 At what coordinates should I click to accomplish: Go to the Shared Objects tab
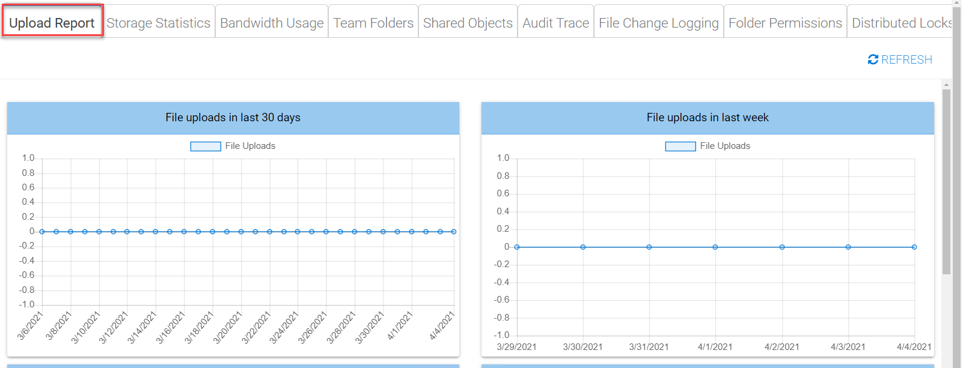[x=468, y=23]
